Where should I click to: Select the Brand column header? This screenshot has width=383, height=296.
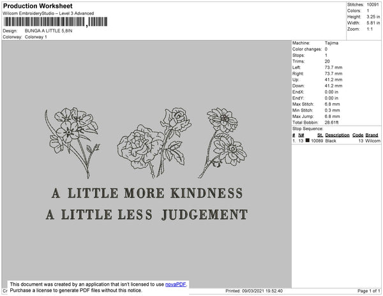coord(372,135)
